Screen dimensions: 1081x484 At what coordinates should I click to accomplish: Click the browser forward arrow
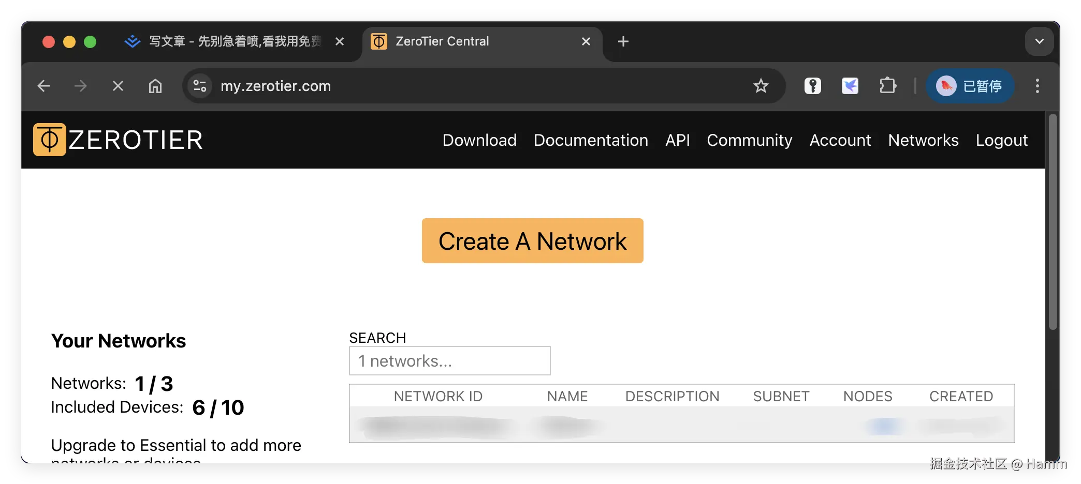[x=81, y=86]
